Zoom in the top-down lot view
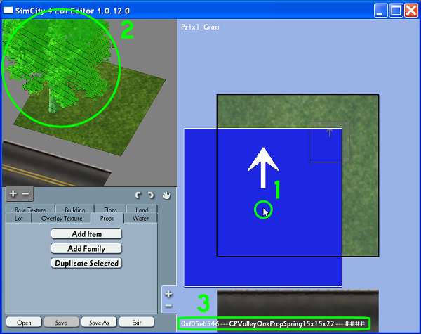This screenshot has width=421, height=334. tap(168, 294)
